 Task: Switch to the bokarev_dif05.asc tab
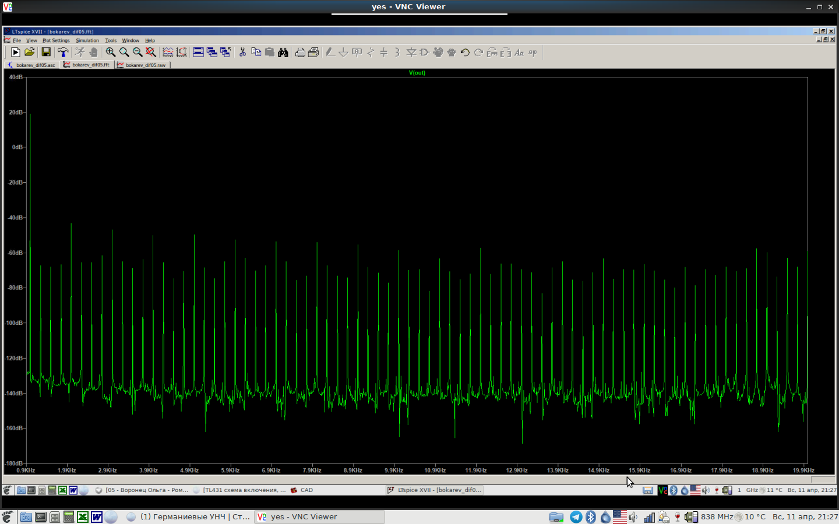[32, 65]
